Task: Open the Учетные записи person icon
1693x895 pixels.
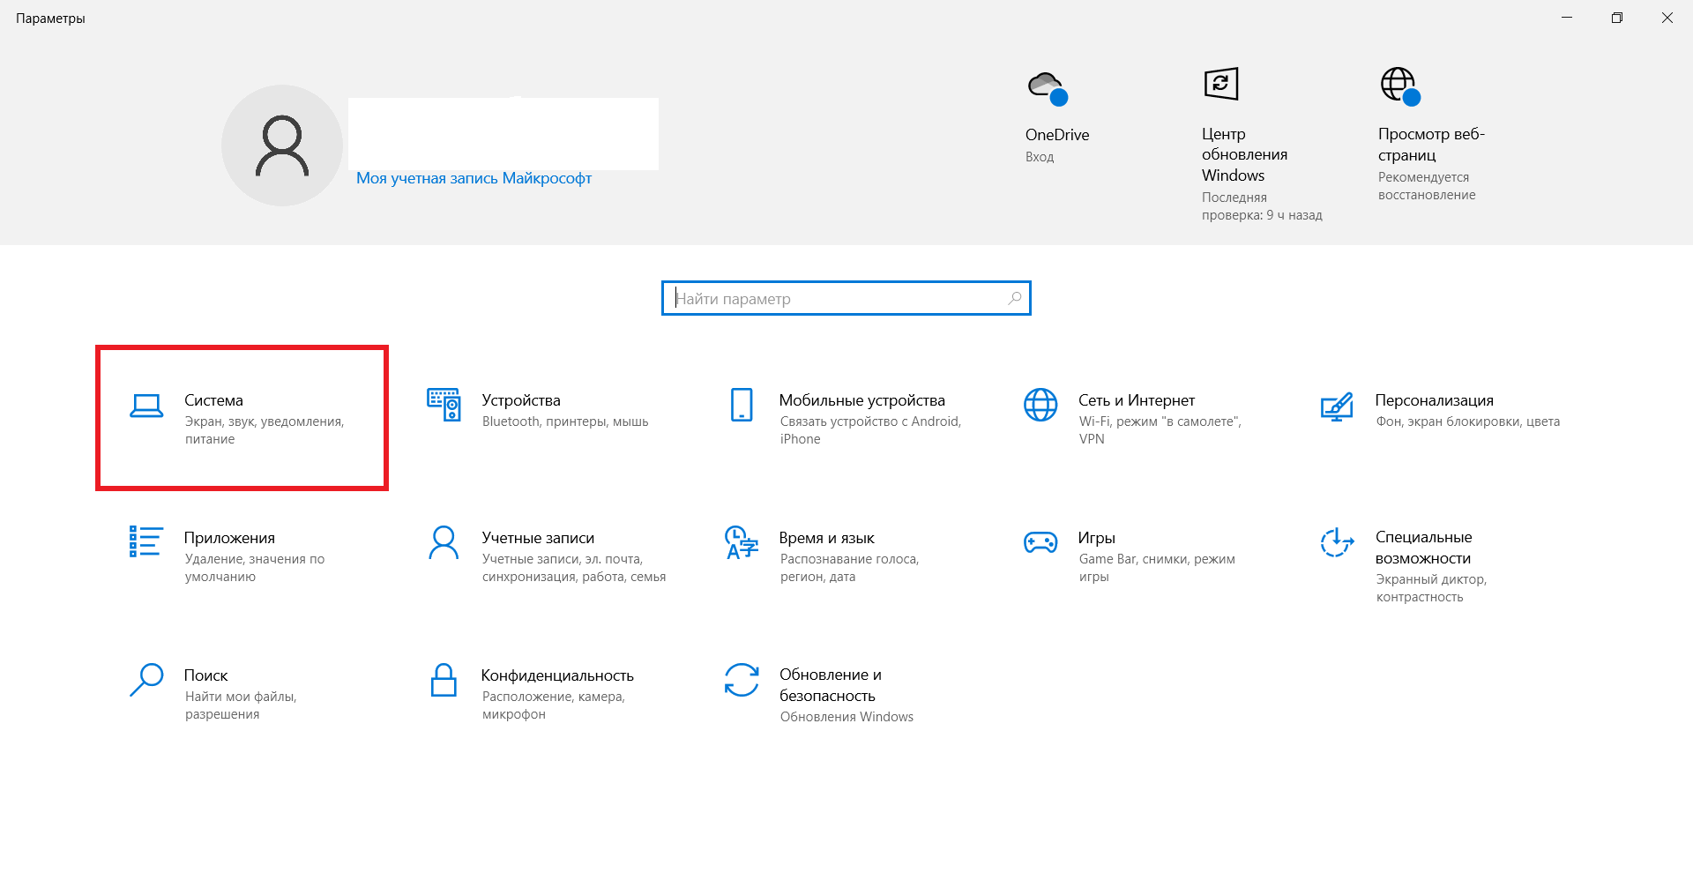Action: click(x=444, y=542)
